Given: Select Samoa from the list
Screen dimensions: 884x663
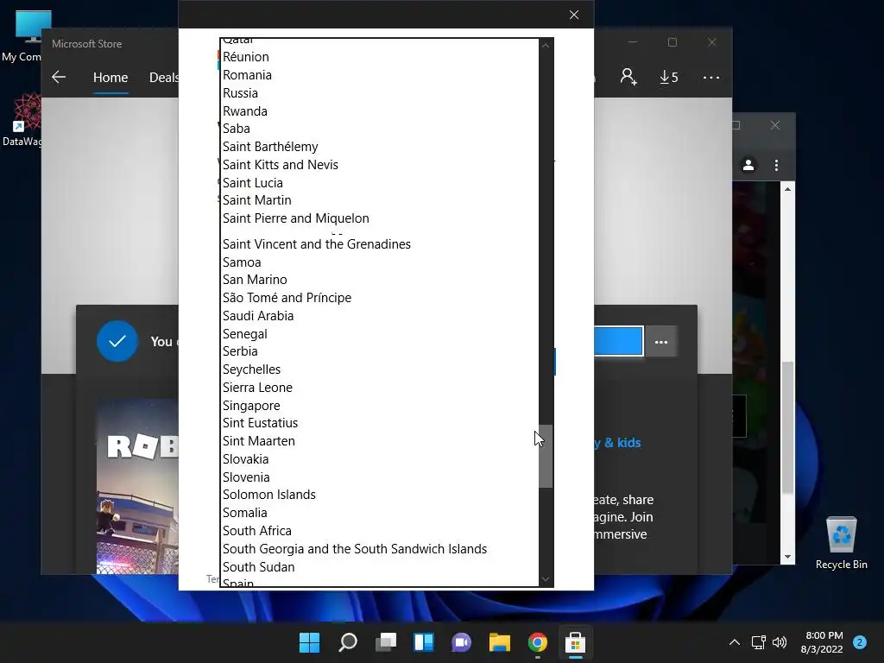Looking at the screenshot, I should (x=379, y=262).
